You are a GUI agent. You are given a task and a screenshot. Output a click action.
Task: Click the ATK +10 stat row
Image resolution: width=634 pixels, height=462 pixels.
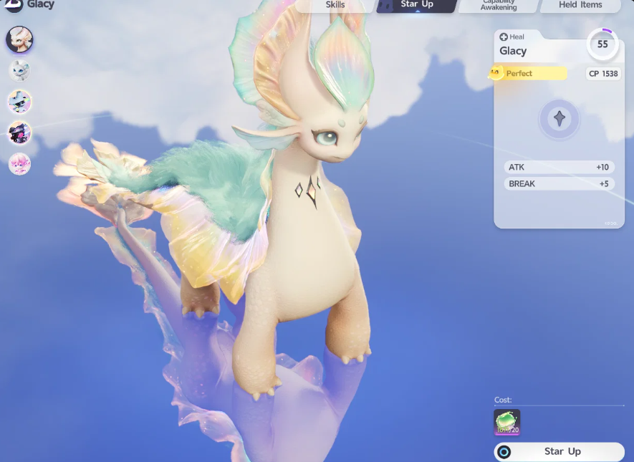tap(559, 168)
